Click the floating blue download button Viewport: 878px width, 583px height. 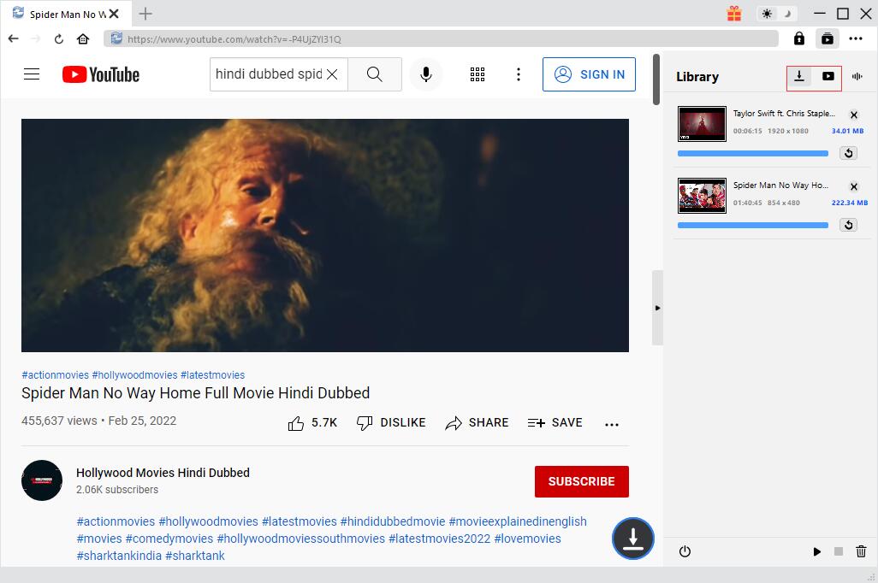[x=632, y=539]
